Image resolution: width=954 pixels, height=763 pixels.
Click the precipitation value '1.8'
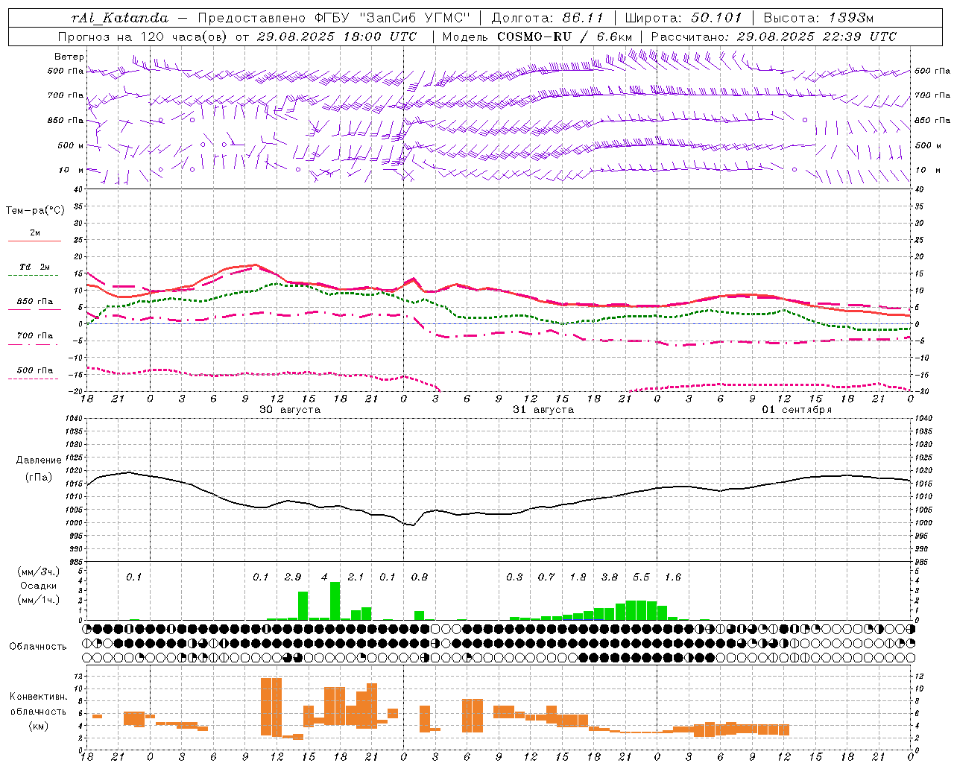coord(578,577)
